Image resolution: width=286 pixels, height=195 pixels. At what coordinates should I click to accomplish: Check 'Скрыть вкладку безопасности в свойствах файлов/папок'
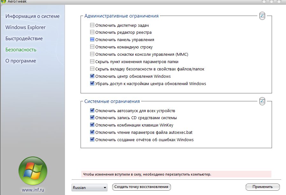92,69
